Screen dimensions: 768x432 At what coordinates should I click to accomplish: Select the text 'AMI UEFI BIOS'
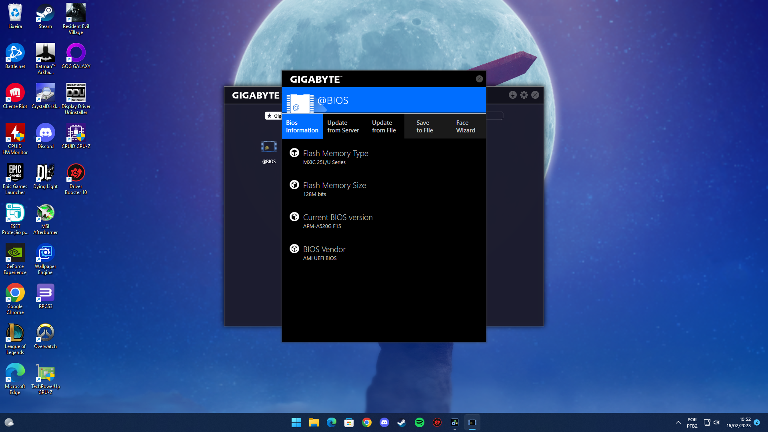320,258
